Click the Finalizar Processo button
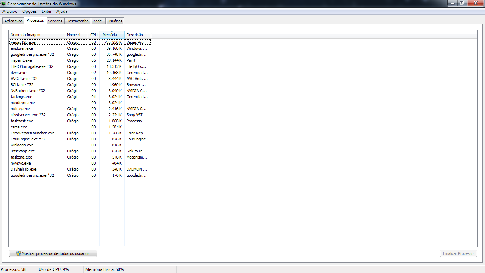 [458, 253]
